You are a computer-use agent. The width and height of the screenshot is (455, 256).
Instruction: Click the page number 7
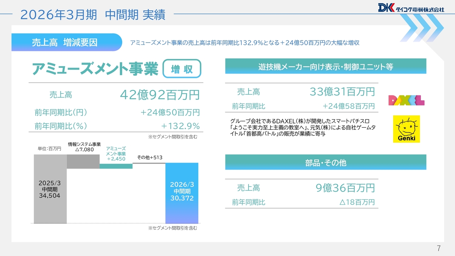click(439, 248)
